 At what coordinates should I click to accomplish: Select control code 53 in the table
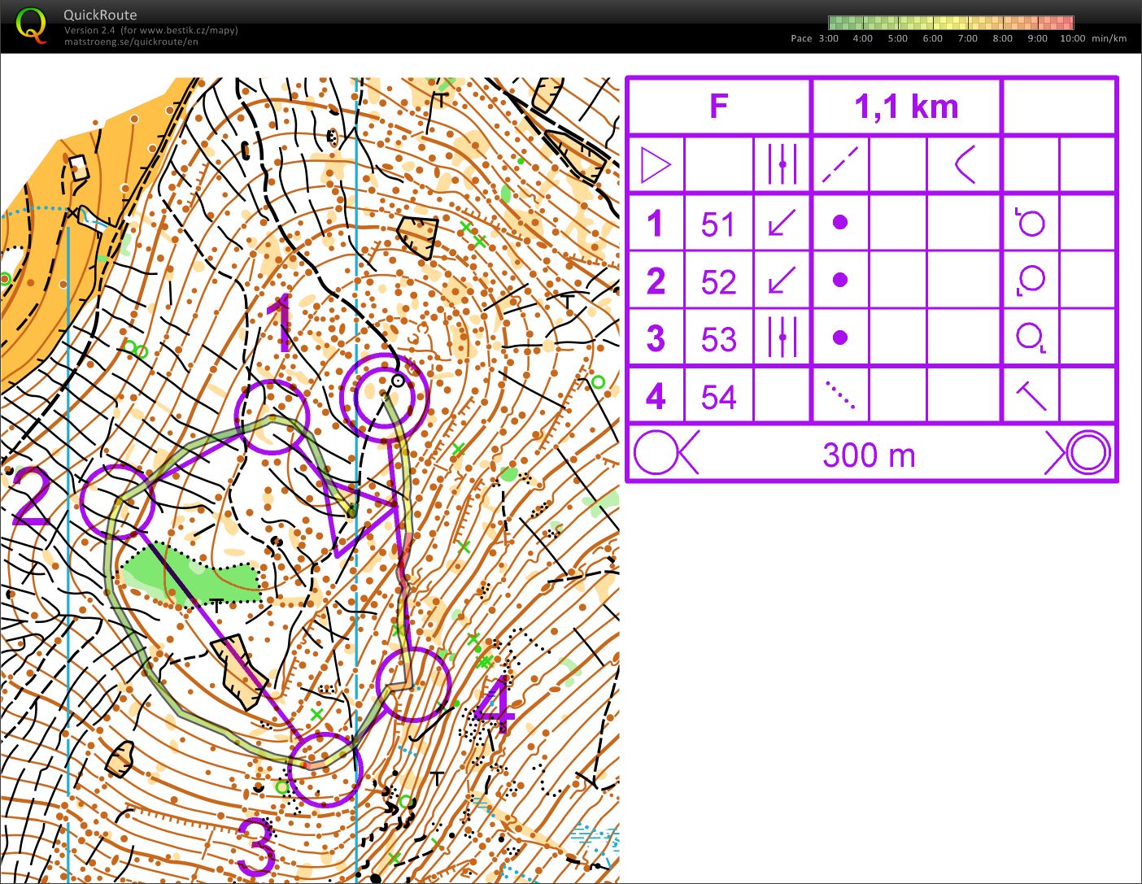718,339
